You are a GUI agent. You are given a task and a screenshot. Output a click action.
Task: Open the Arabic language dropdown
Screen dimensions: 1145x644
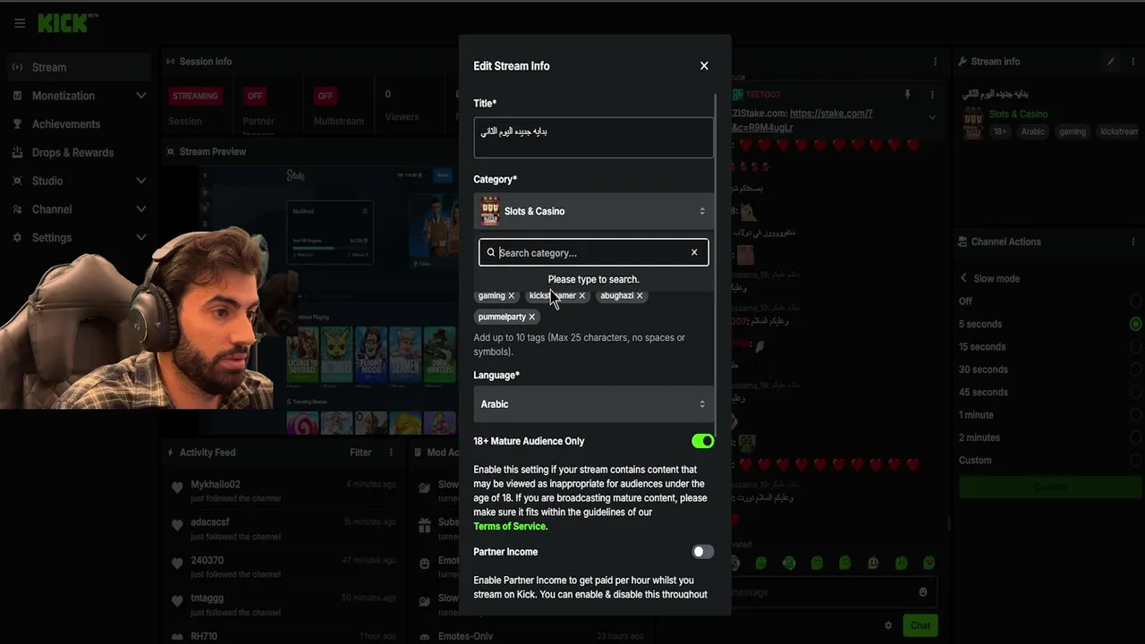tap(593, 404)
